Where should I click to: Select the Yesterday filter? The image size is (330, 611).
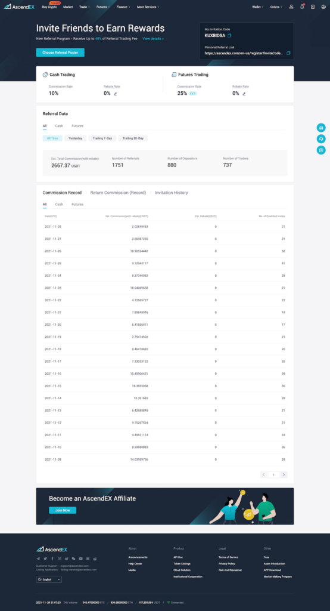pos(75,138)
